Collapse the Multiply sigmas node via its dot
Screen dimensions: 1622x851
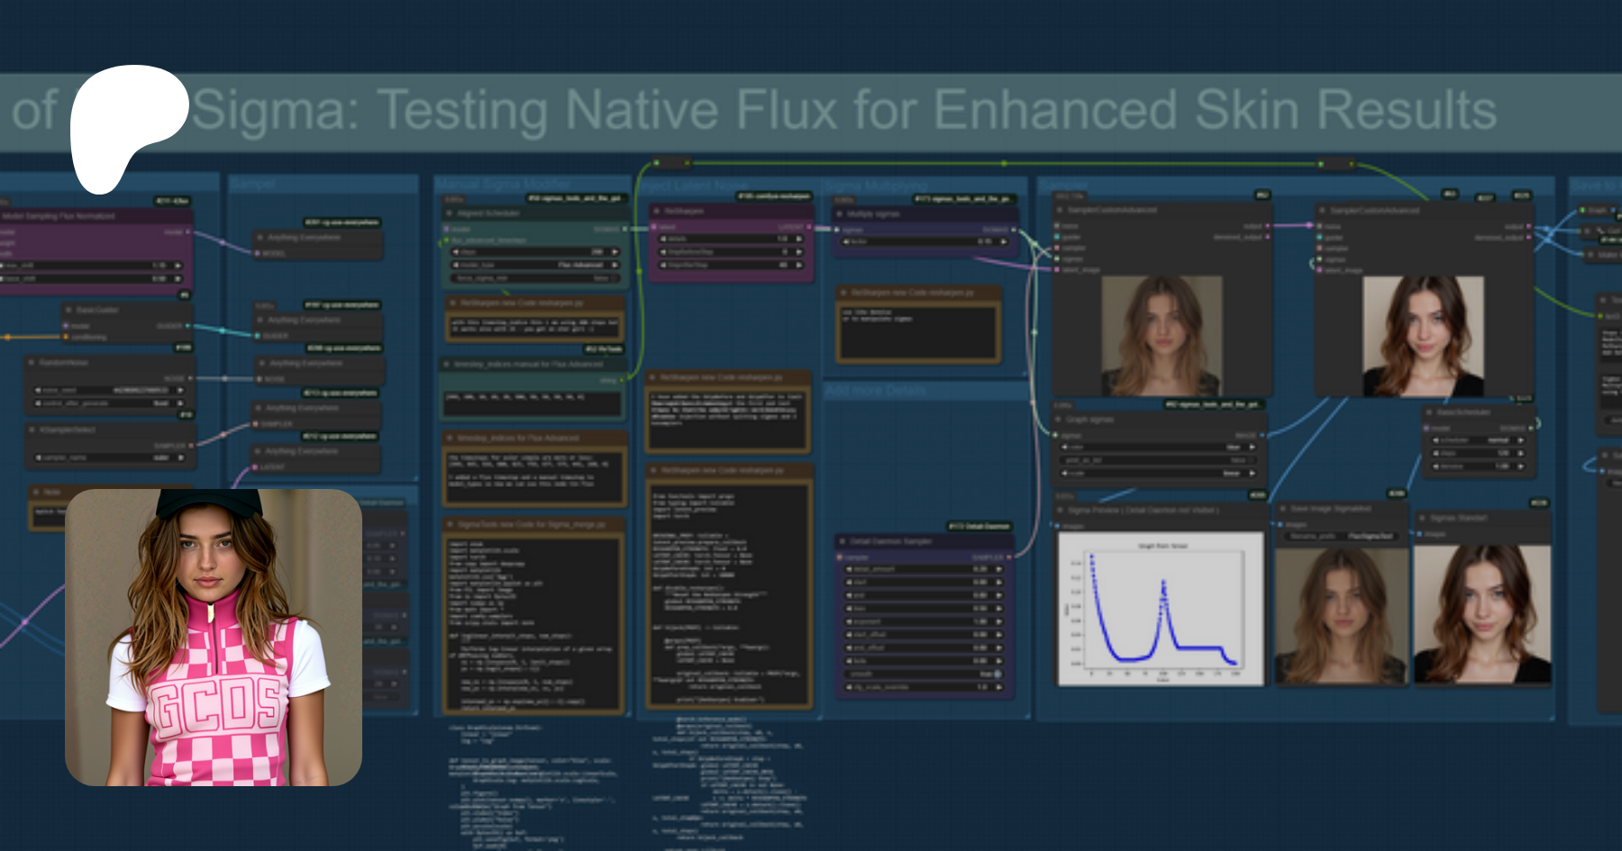[838, 214]
